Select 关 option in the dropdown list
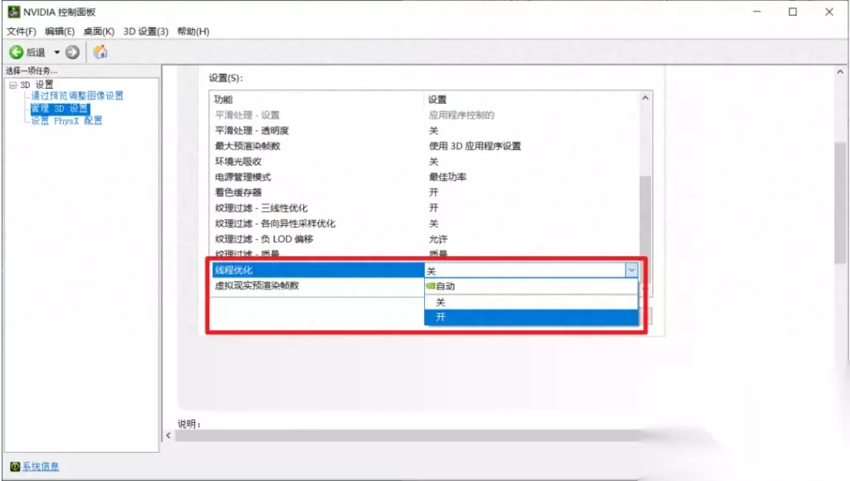 pyautogui.click(x=531, y=302)
